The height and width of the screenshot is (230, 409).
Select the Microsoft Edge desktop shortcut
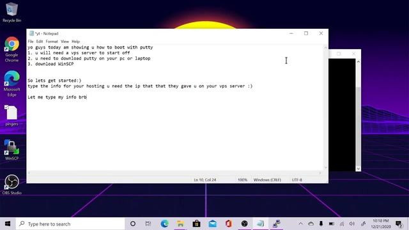tap(12, 84)
